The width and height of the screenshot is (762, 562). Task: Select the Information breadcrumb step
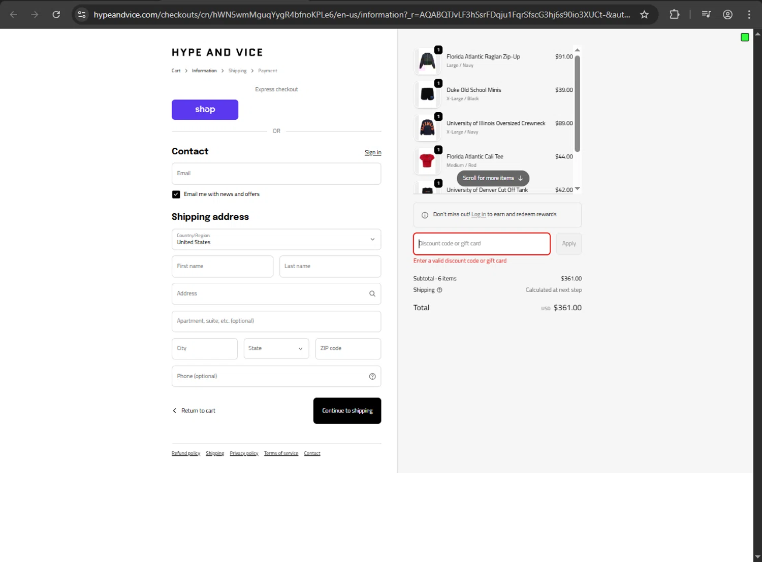[204, 71]
